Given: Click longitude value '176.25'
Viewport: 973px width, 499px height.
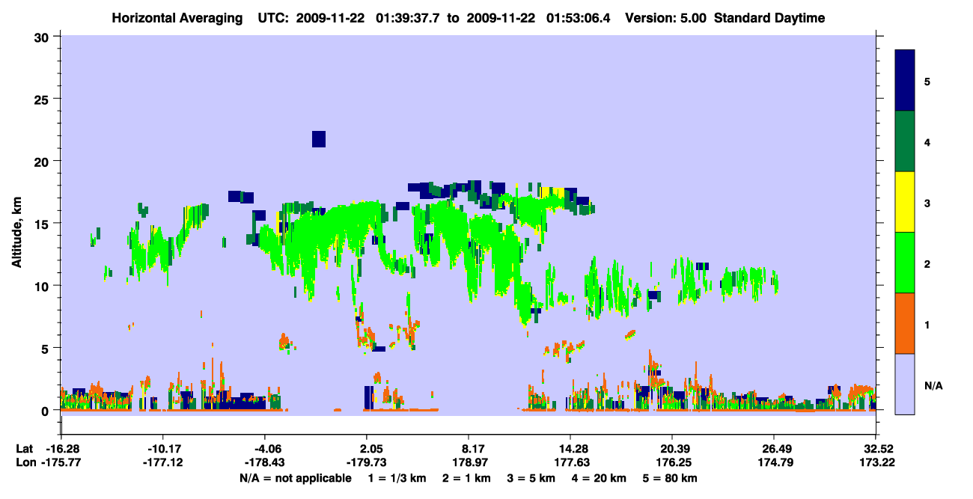Looking at the screenshot, I should (x=672, y=463).
